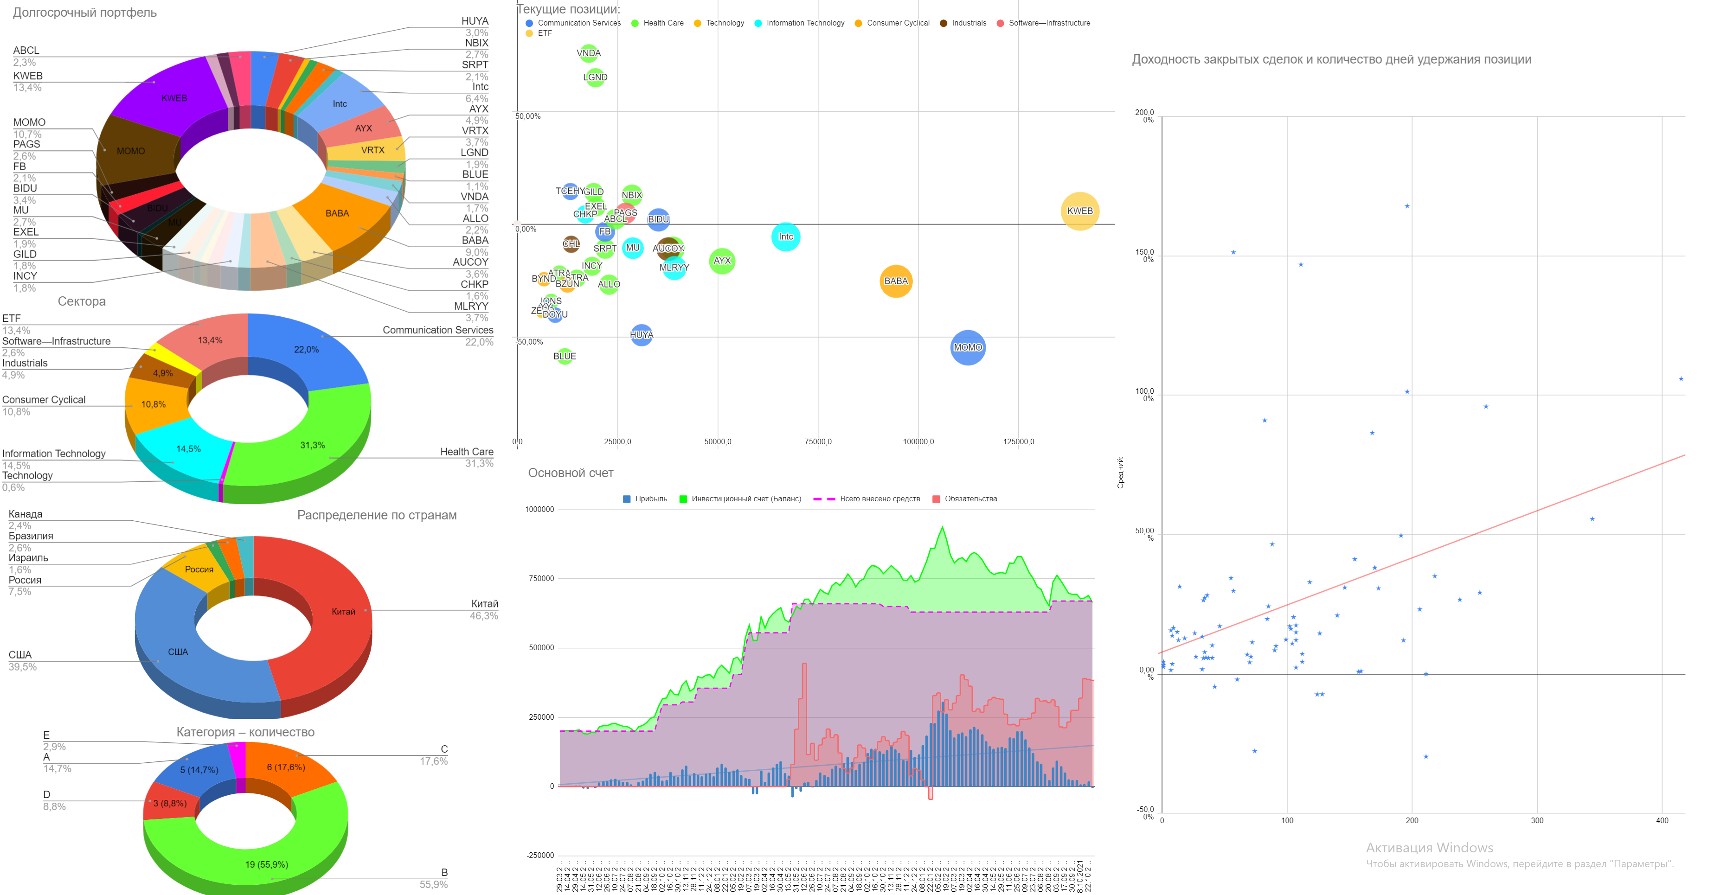This screenshot has height=895, width=1714.
Task: Click the Прибыль legend entry
Action: [650, 499]
